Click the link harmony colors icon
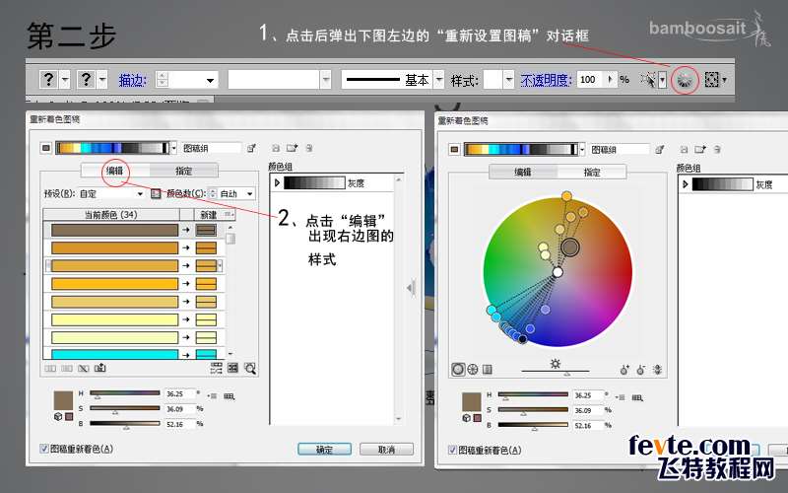Image resolution: width=788 pixels, height=493 pixels. pyautogui.click(x=657, y=370)
